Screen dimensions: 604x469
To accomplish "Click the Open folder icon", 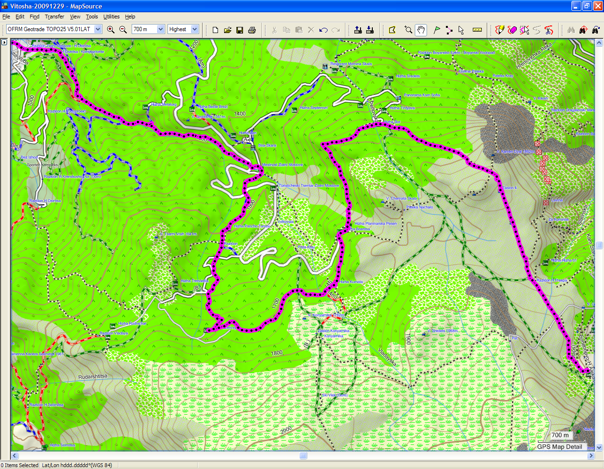I will click(227, 30).
